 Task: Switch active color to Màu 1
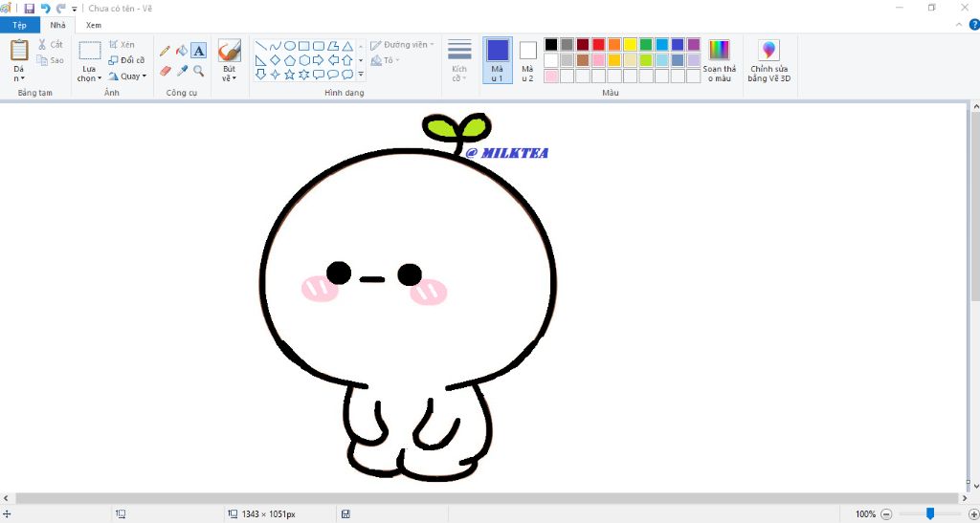[497, 60]
